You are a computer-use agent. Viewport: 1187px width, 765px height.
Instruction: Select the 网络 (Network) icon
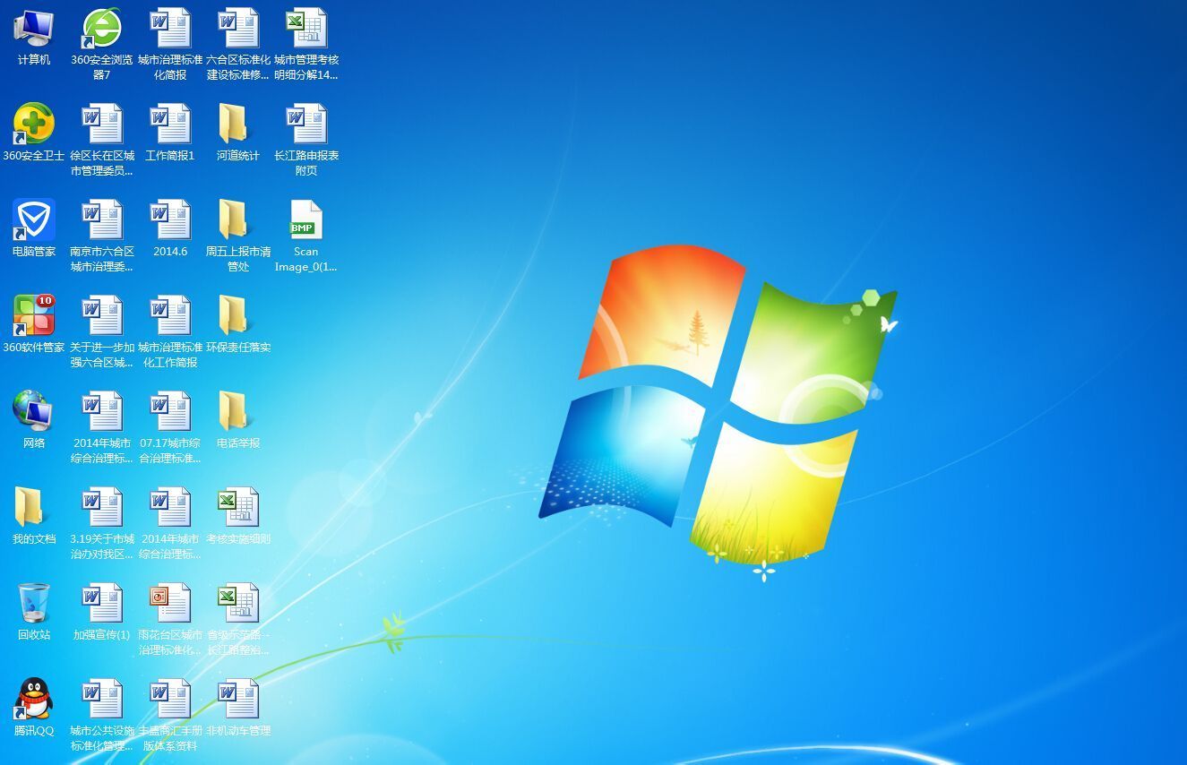pyautogui.click(x=34, y=413)
